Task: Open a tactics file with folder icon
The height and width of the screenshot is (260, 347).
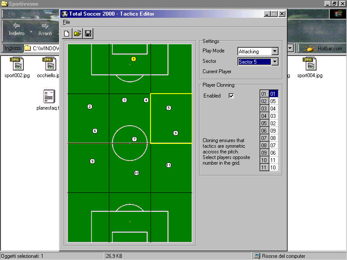Action: [x=78, y=33]
